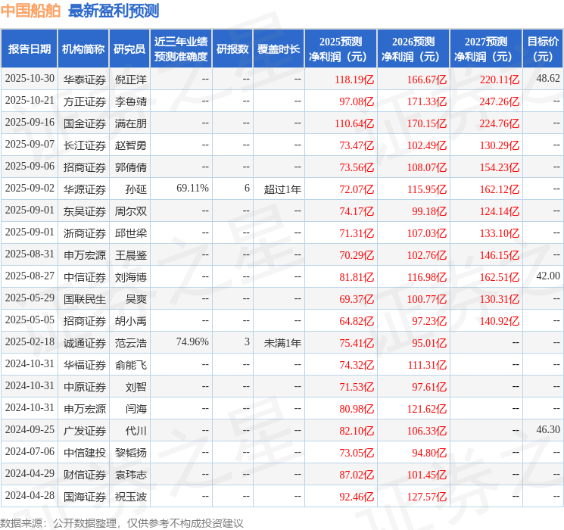Click the date 2025-08-31
564x530 pixels.
[30, 254]
